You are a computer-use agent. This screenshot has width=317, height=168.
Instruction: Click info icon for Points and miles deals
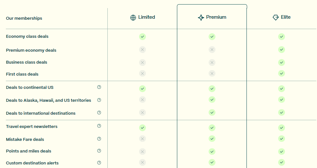point(99,151)
